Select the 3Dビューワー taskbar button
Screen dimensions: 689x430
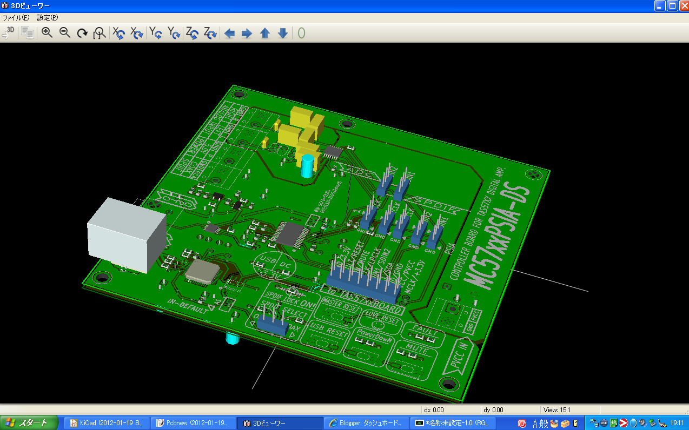[x=280, y=423]
